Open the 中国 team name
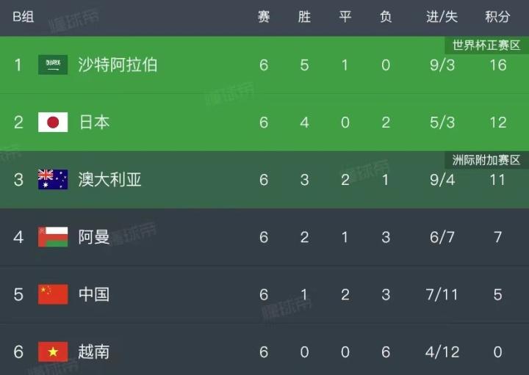The image size is (529, 375). point(94,294)
